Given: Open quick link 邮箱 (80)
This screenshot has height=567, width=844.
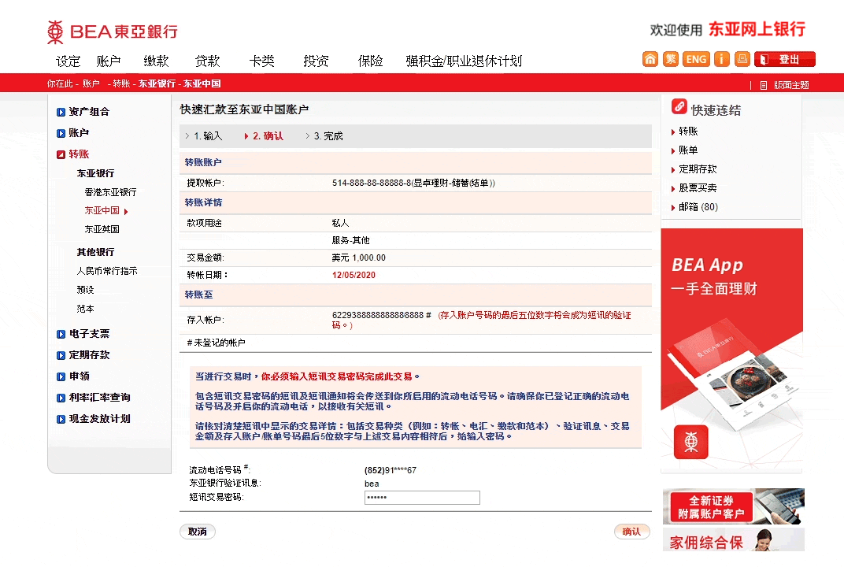Looking at the screenshot, I should click(698, 207).
